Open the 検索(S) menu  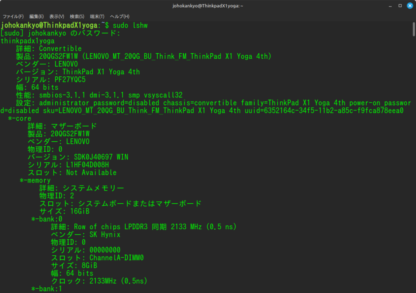pyautogui.click(x=77, y=16)
